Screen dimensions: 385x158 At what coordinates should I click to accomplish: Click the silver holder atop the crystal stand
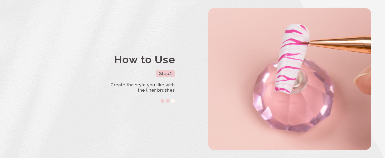(301, 80)
